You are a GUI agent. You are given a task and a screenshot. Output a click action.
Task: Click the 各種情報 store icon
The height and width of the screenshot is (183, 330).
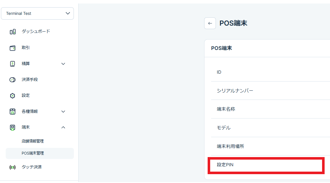click(x=13, y=112)
